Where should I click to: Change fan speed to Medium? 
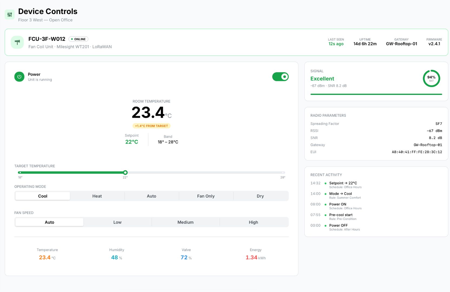186,222
